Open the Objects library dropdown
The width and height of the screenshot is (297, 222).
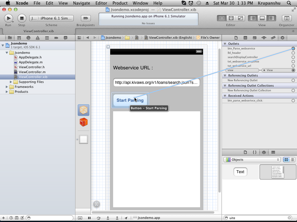(x=252, y=160)
